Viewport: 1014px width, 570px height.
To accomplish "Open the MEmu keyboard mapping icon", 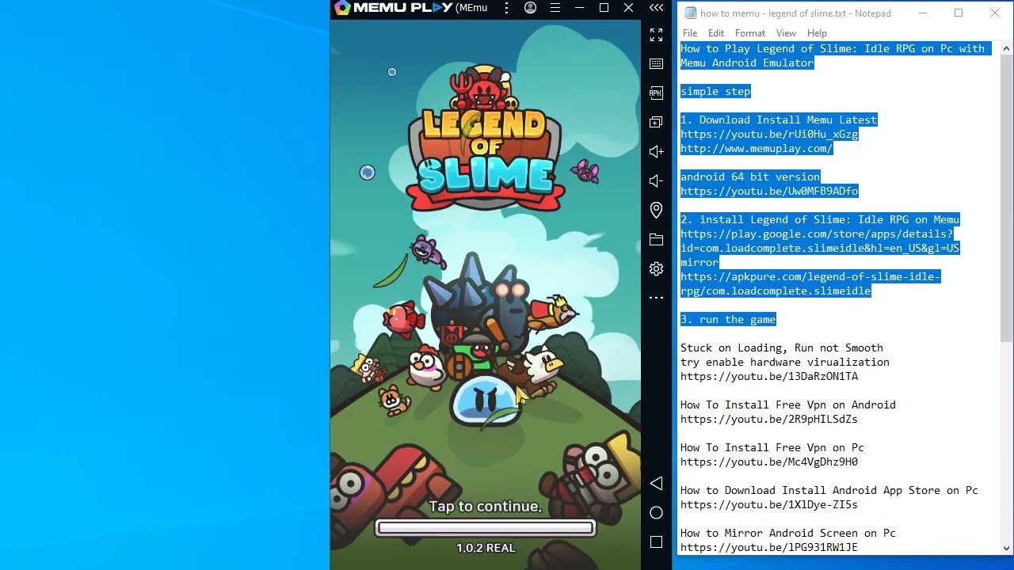I will (656, 63).
